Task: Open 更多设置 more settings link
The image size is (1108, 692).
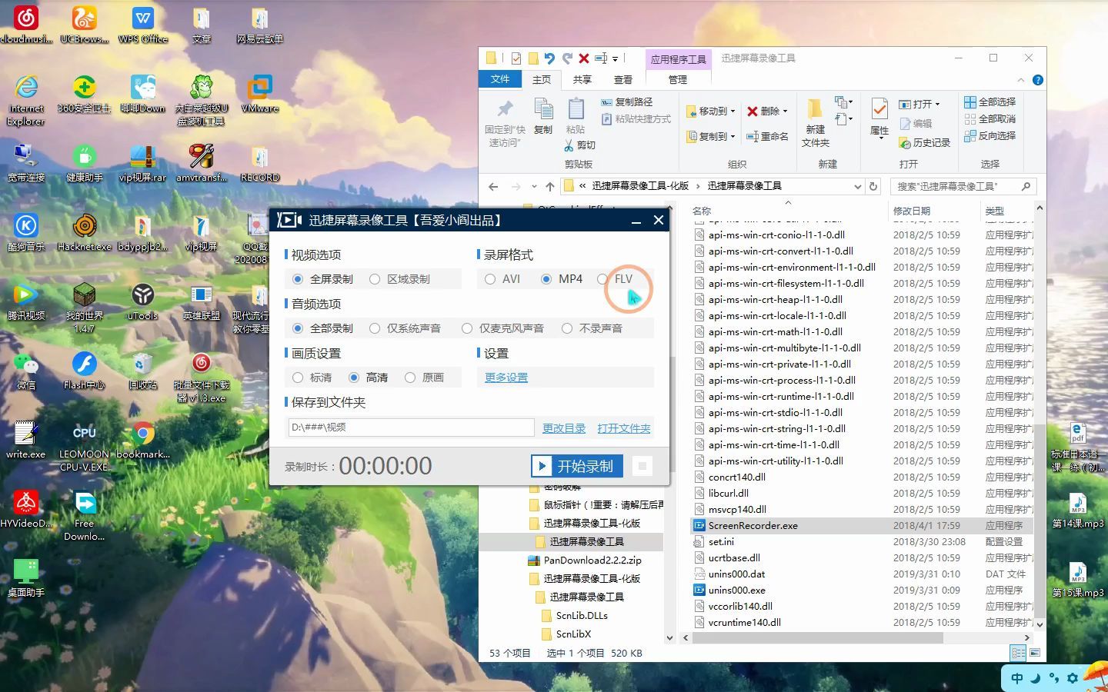Action: (x=506, y=378)
